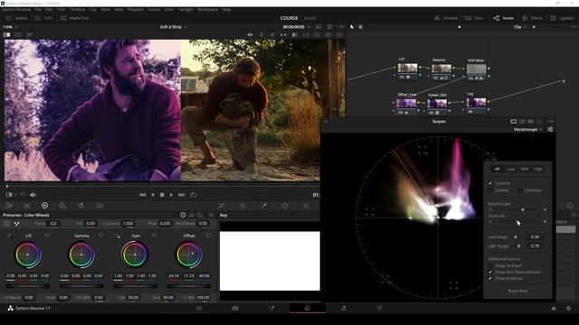Stop playback

coord(162,195)
